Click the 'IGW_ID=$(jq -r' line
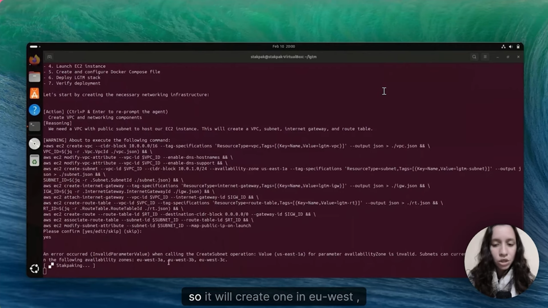Screen dimensions: 548x308 coord(129,192)
